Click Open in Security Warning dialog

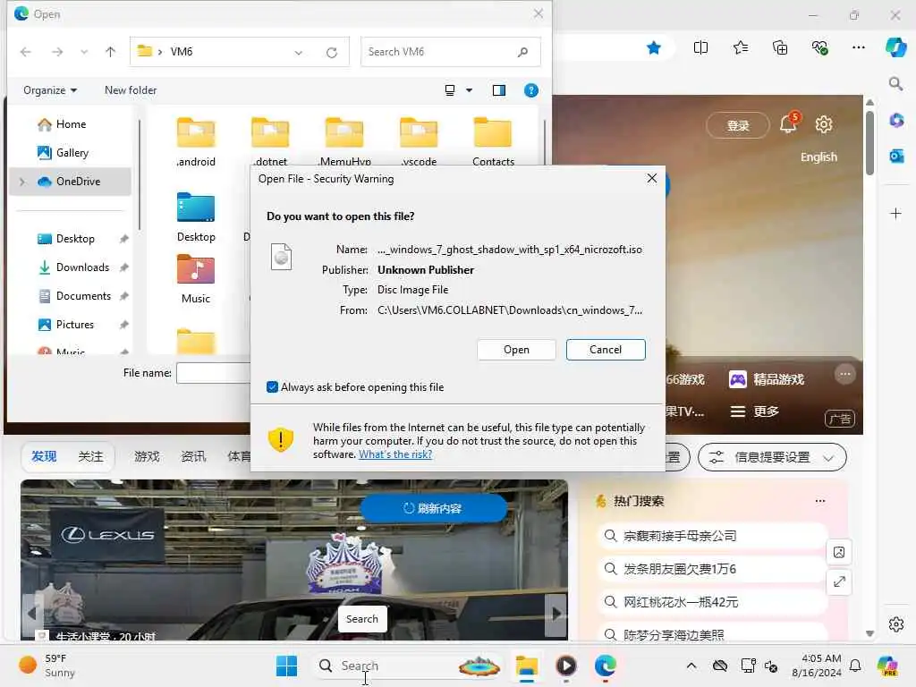coord(516,350)
